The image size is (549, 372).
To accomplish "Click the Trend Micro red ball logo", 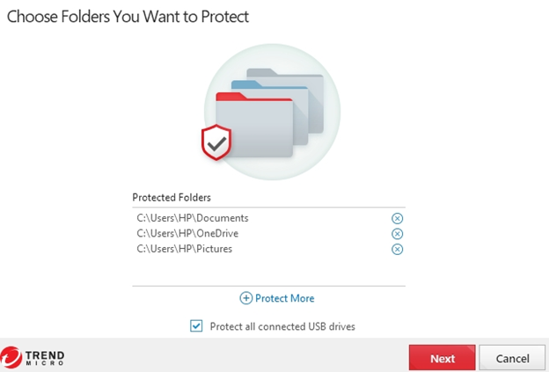I will tap(11, 357).
